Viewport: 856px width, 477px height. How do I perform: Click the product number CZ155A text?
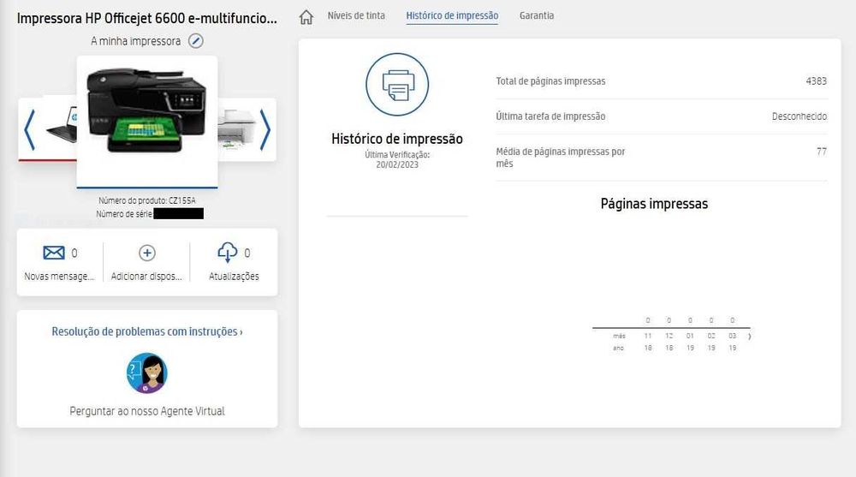point(181,200)
